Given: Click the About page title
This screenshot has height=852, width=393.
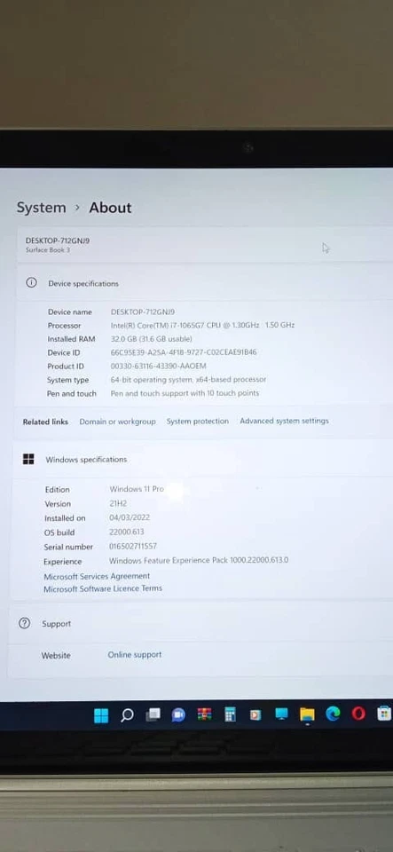Looking at the screenshot, I should (x=110, y=208).
